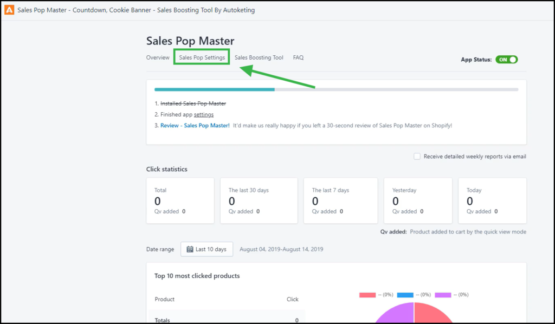Click the purple pie chart legend swatch
Viewport: 555px width, 324px height.
tap(443, 295)
